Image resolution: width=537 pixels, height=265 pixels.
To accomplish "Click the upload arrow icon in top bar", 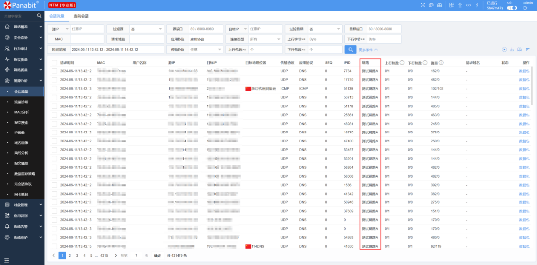I will point(460,5).
